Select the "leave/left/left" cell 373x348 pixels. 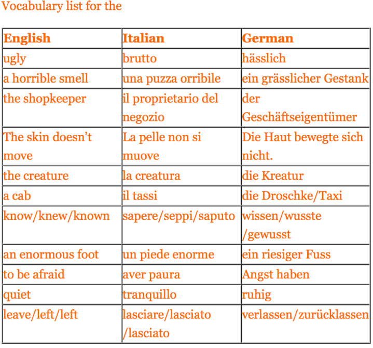click(x=40, y=315)
